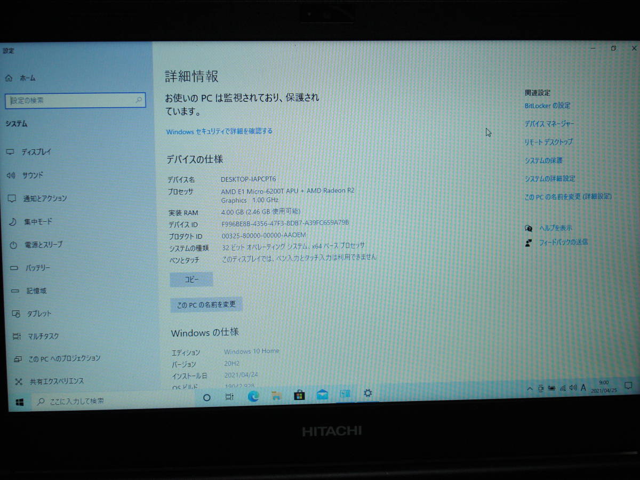Click この PC の名前を変更 (詳細設定) link
The width and height of the screenshot is (640, 480).
(568, 197)
